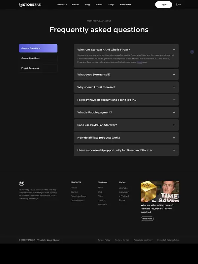The width and height of the screenshot is (198, 264).
Task: Open Terms of Service link
Action: click(x=122, y=240)
